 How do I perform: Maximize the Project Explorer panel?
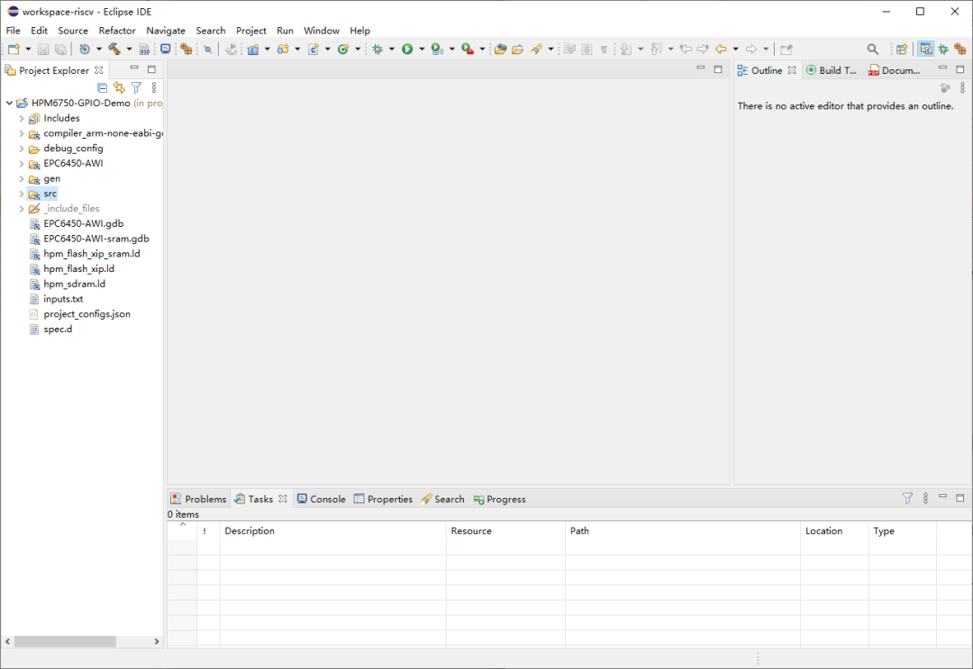pos(151,69)
